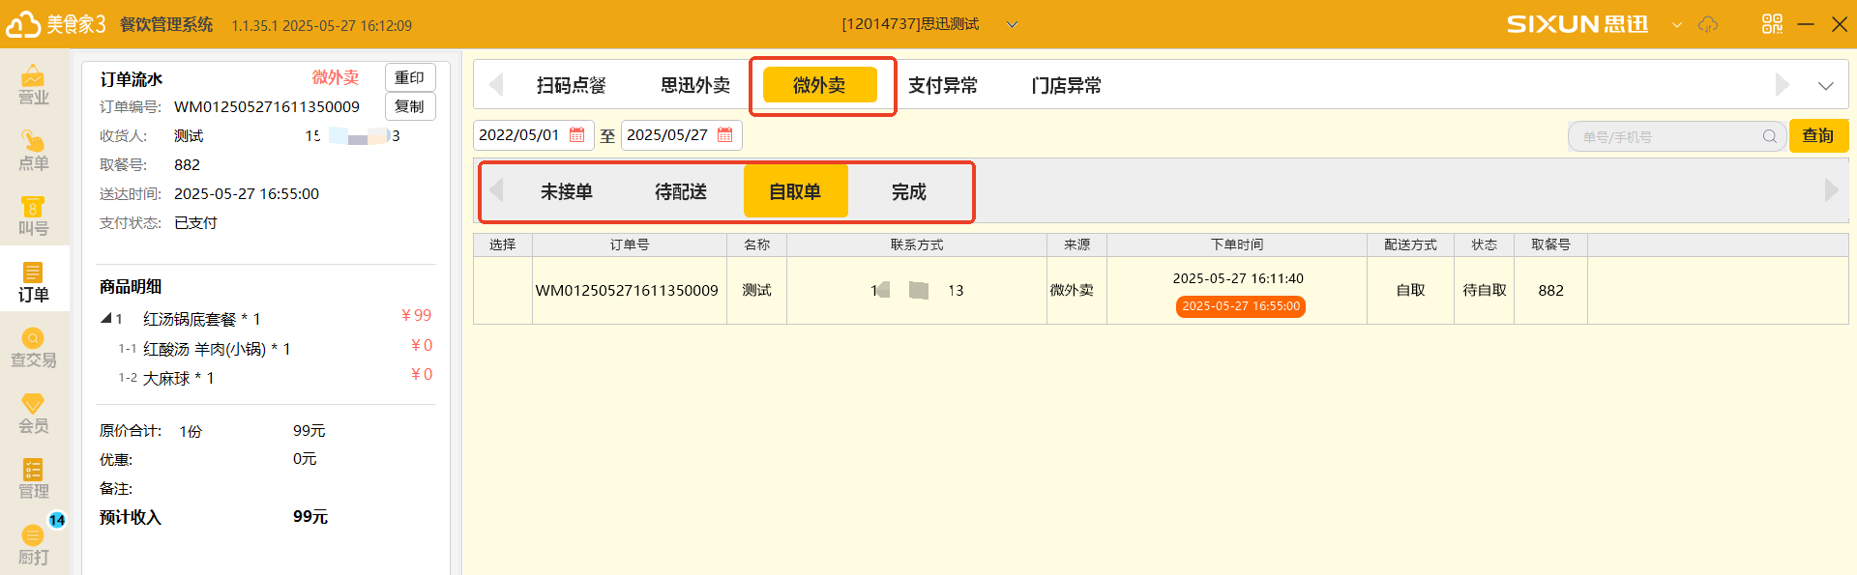The image size is (1857, 575).
Task: Click the 联系方式 column header
Action: [x=917, y=244]
